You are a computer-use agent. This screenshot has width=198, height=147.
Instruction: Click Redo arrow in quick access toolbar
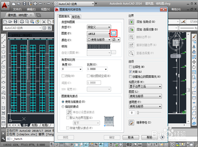tap(48, 4)
